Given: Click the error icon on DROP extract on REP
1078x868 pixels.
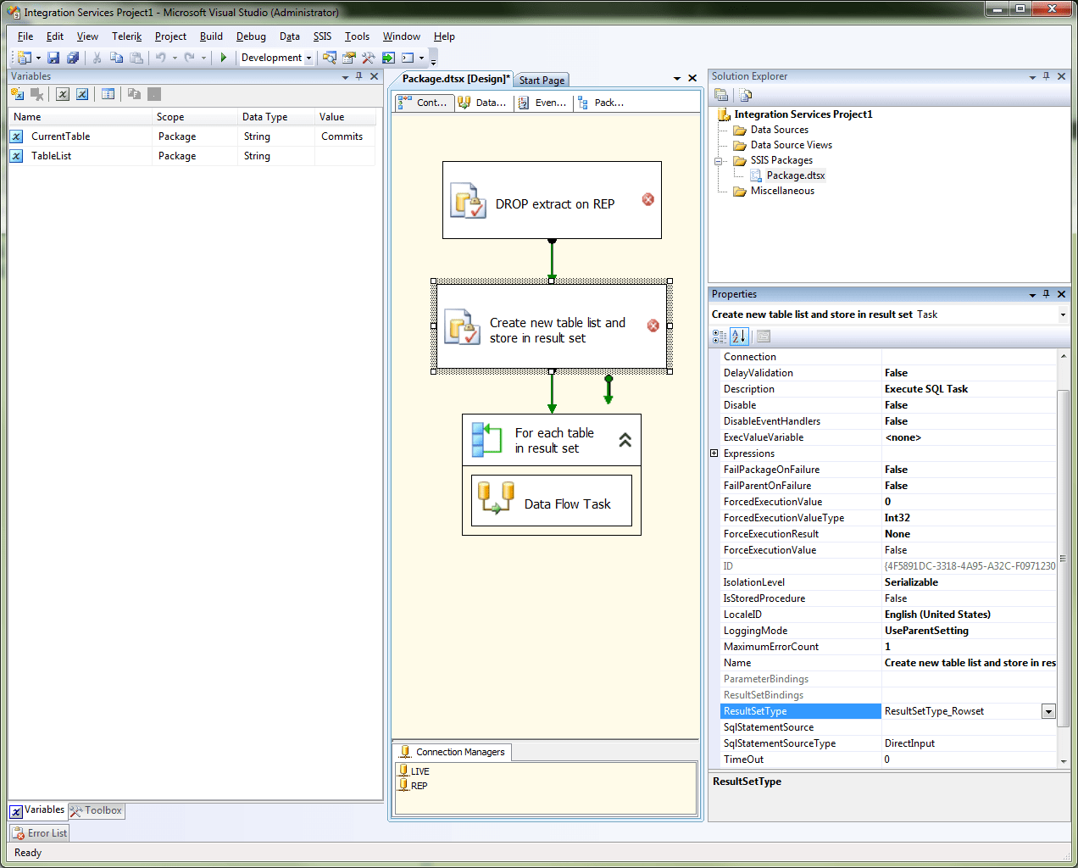Looking at the screenshot, I should (x=648, y=199).
